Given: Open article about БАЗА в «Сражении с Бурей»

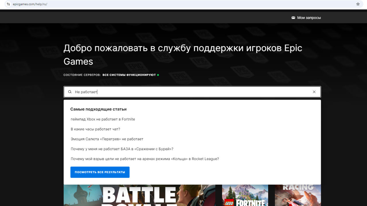Looking at the screenshot, I should pyautogui.click(x=122, y=149).
